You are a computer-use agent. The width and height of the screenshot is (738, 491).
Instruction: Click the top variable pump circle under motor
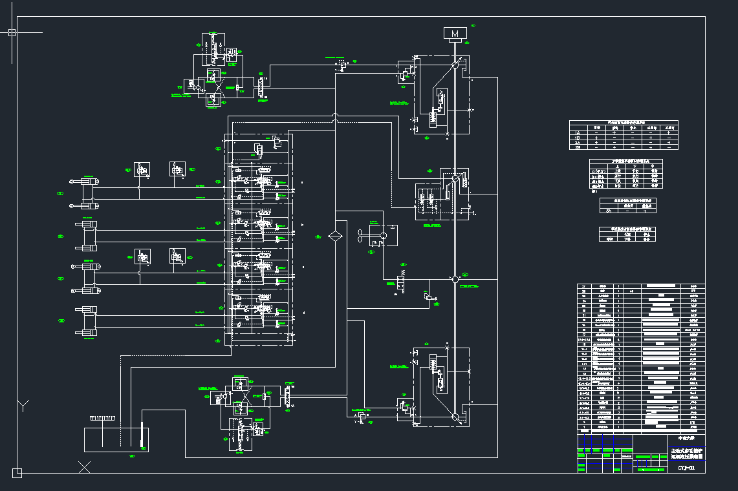pyautogui.click(x=455, y=65)
